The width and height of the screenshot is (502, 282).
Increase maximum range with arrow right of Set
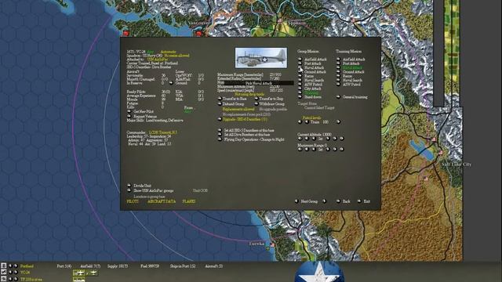click(328, 150)
